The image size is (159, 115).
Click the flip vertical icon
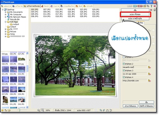point(111,110)
